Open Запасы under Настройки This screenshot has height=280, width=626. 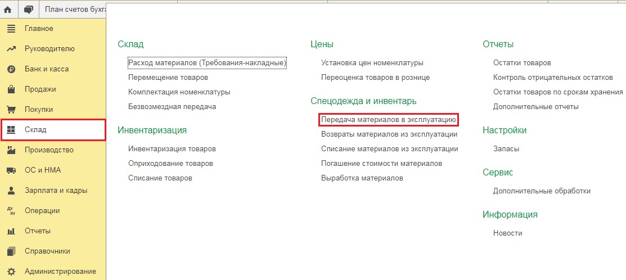pos(506,149)
